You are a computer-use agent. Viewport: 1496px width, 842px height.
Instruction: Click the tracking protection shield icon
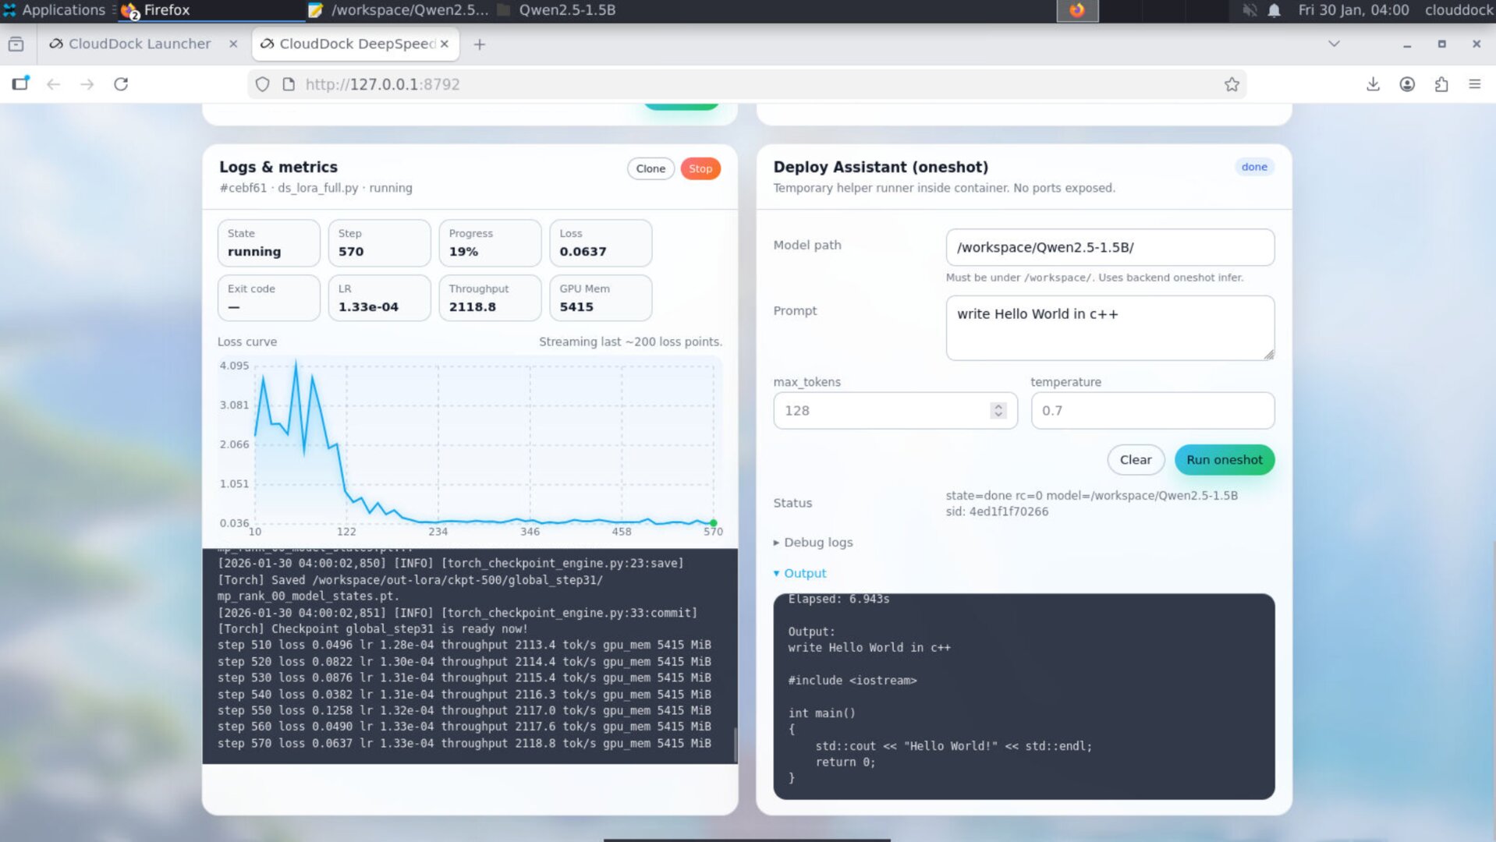262,83
